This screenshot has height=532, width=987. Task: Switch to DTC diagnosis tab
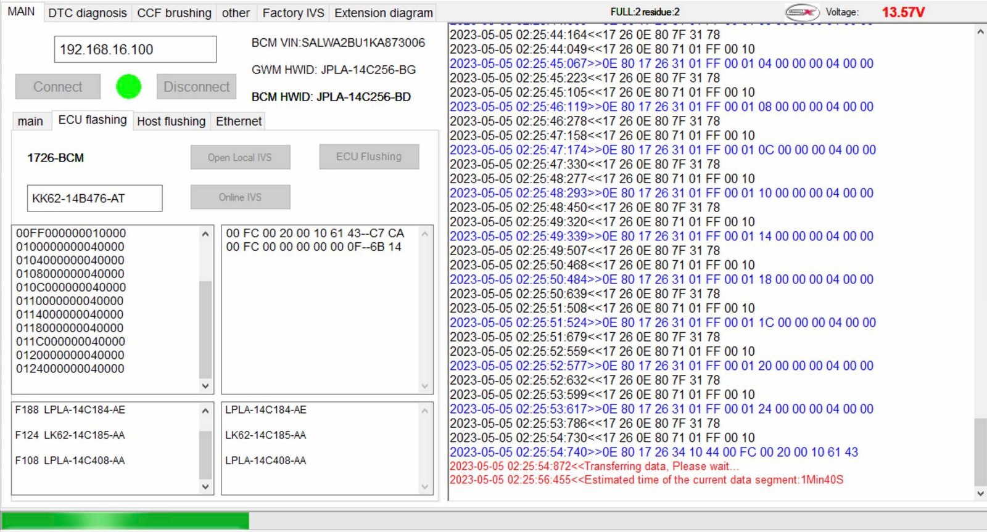tap(87, 13)
